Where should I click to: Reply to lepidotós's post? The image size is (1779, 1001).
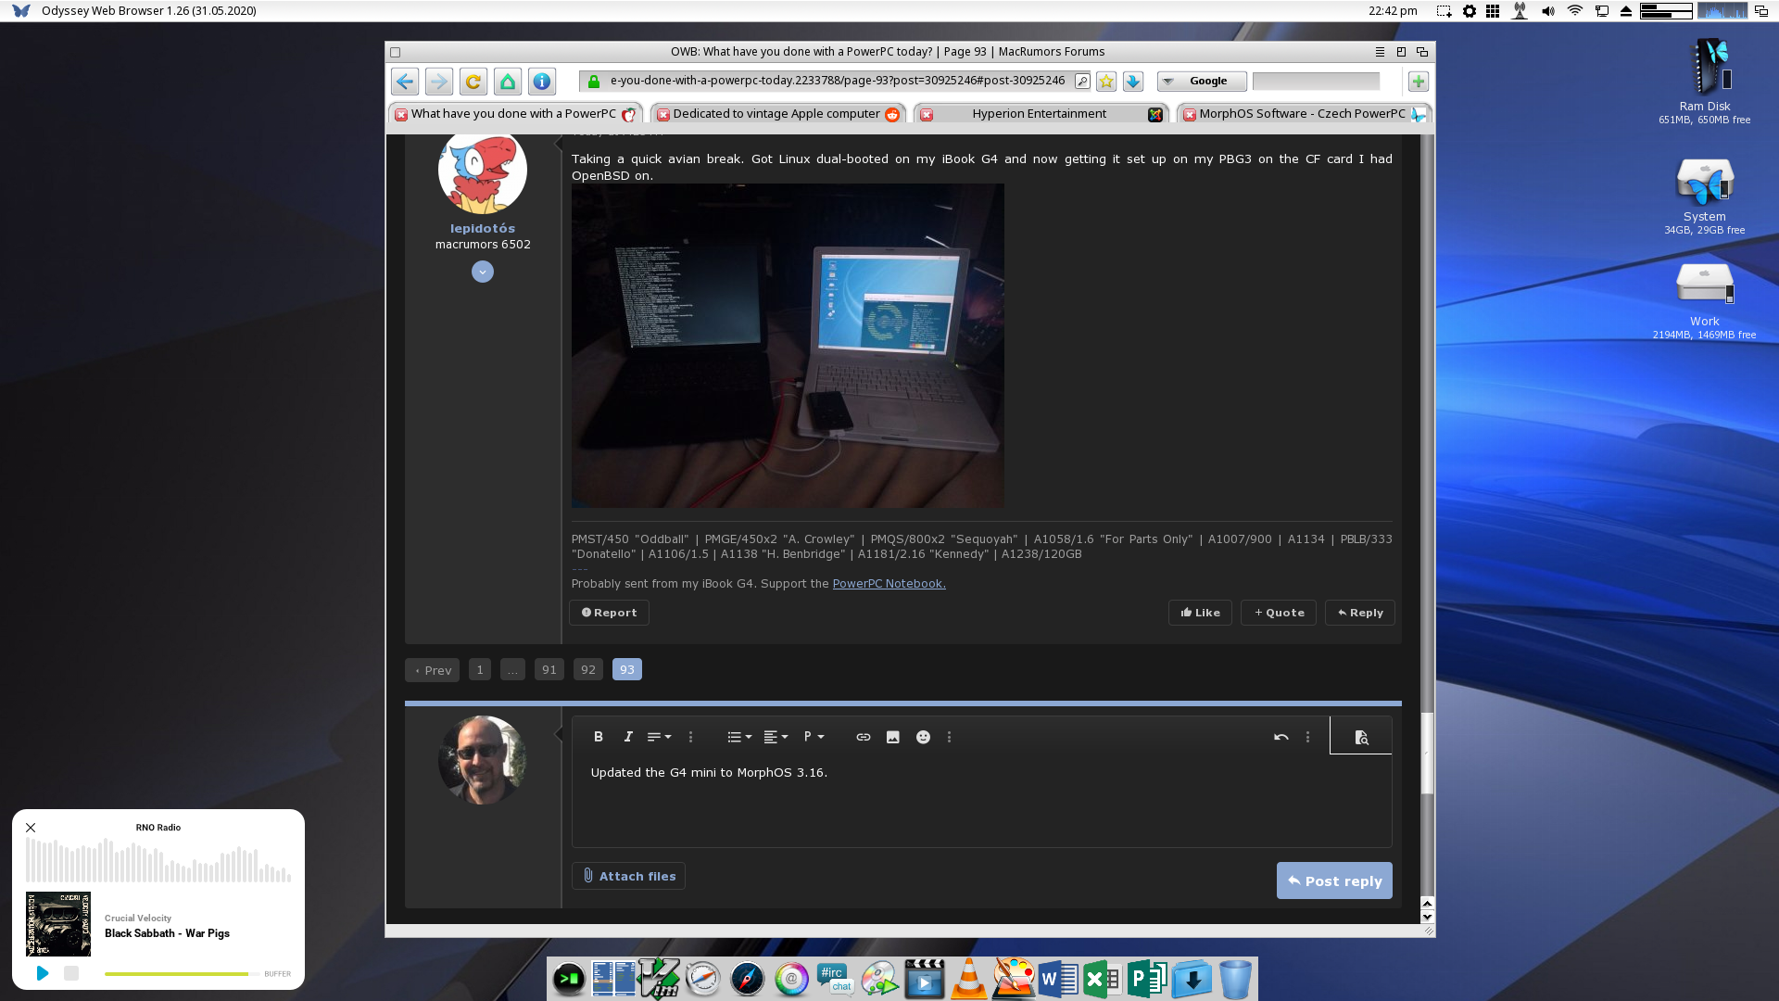[1360, 613]
